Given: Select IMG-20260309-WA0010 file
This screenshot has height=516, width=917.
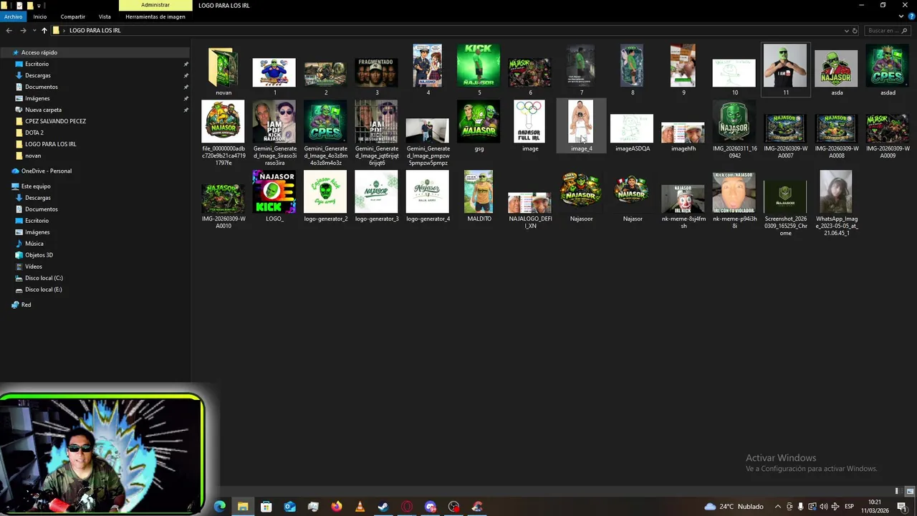Looking at the screenshot, I should (223, 198).
